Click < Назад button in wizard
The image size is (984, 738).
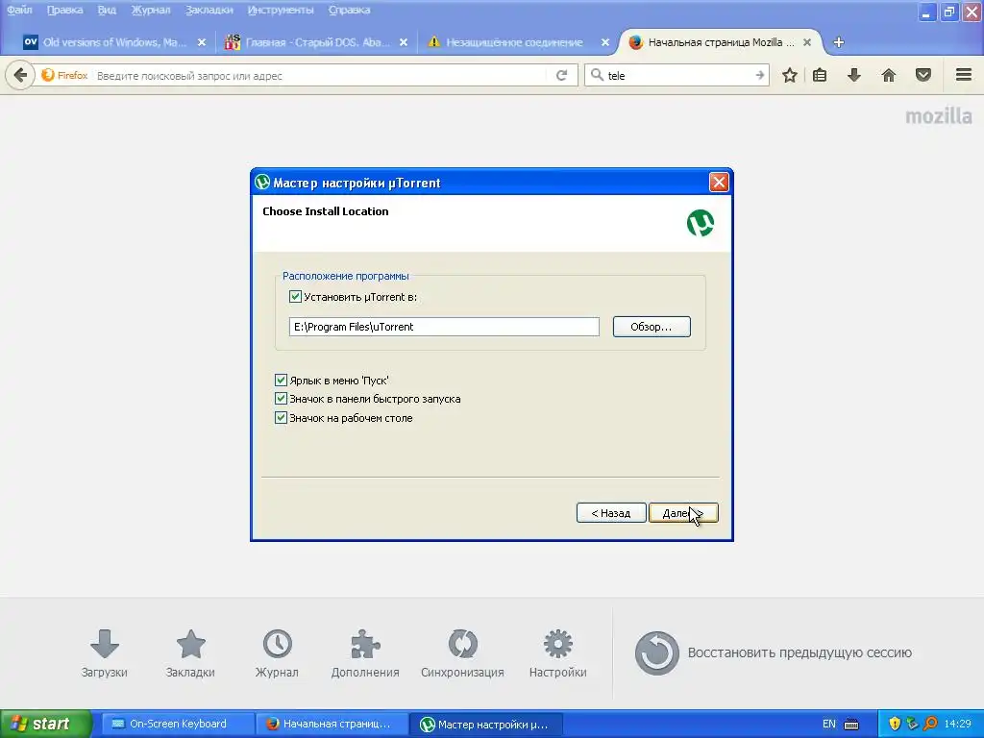[x=610, y=513]
